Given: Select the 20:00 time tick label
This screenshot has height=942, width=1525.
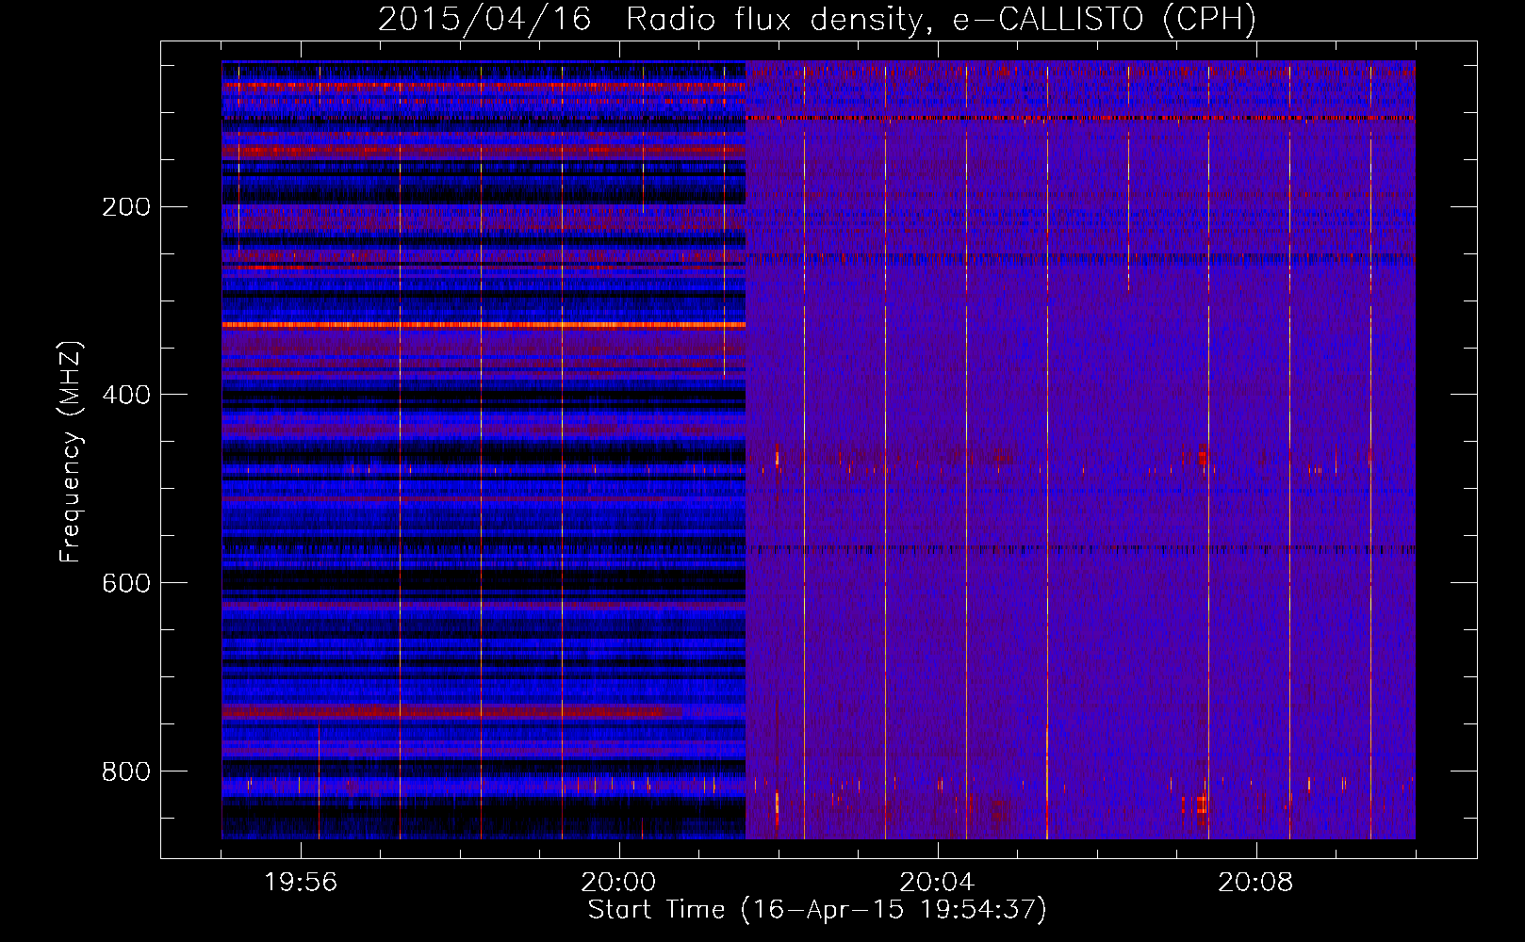Looking at the screenshot, I should [x=618, y=883].
